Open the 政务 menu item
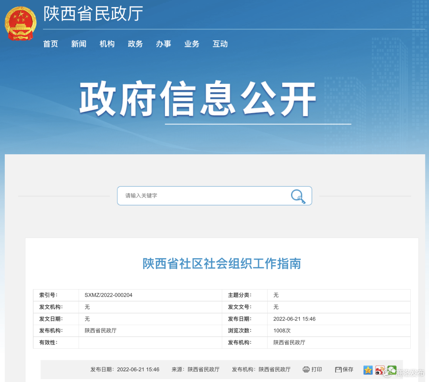429x382 pixels. pyautogui.click(x=135, y=44)
